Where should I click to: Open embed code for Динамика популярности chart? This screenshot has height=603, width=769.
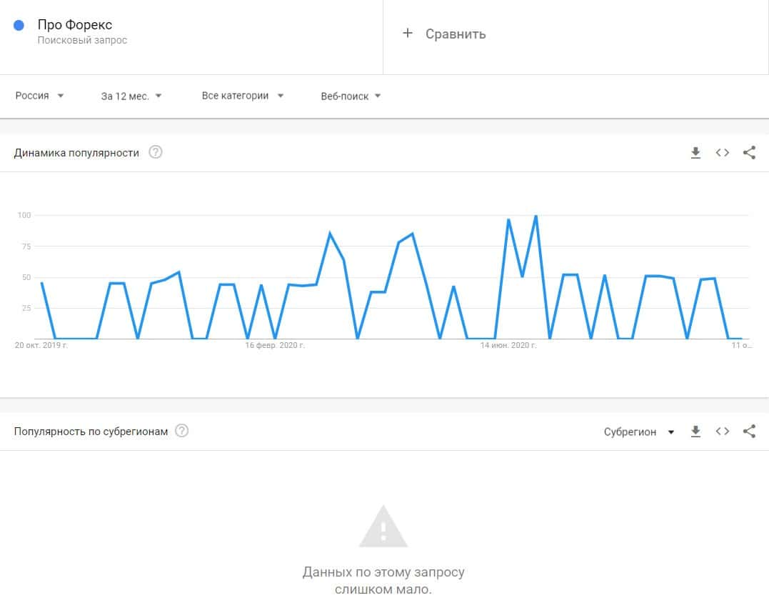tap(723, 152)
